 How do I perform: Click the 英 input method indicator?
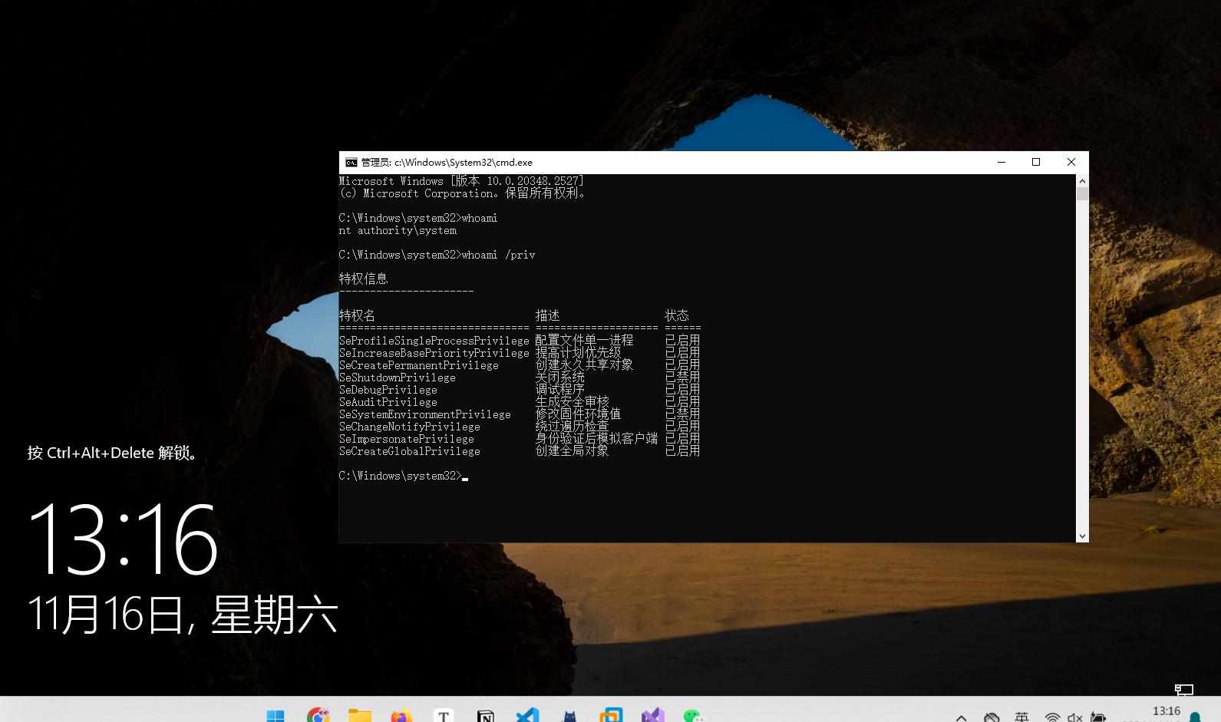click(1021, 717)
